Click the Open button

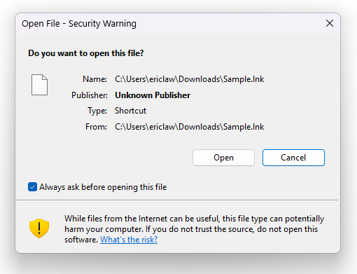[223, 158]
